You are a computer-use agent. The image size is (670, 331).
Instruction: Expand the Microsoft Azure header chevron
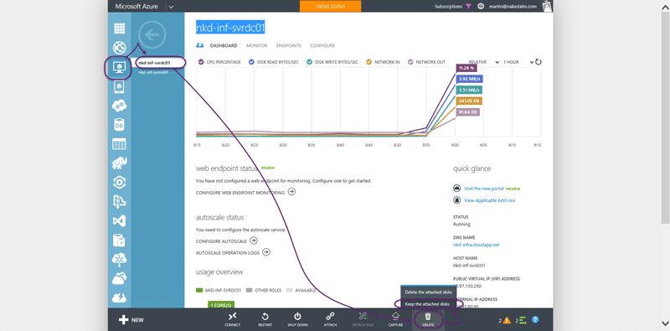(171, 7)
